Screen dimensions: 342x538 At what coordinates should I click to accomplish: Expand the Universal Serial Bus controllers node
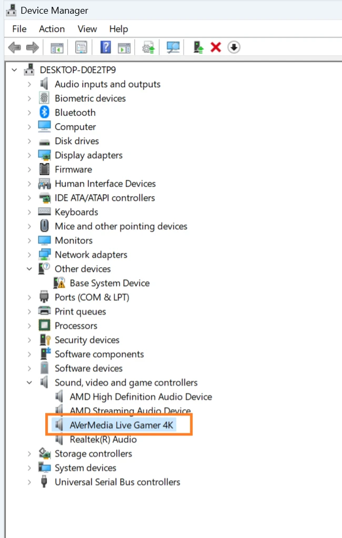(x=29, y=482)
